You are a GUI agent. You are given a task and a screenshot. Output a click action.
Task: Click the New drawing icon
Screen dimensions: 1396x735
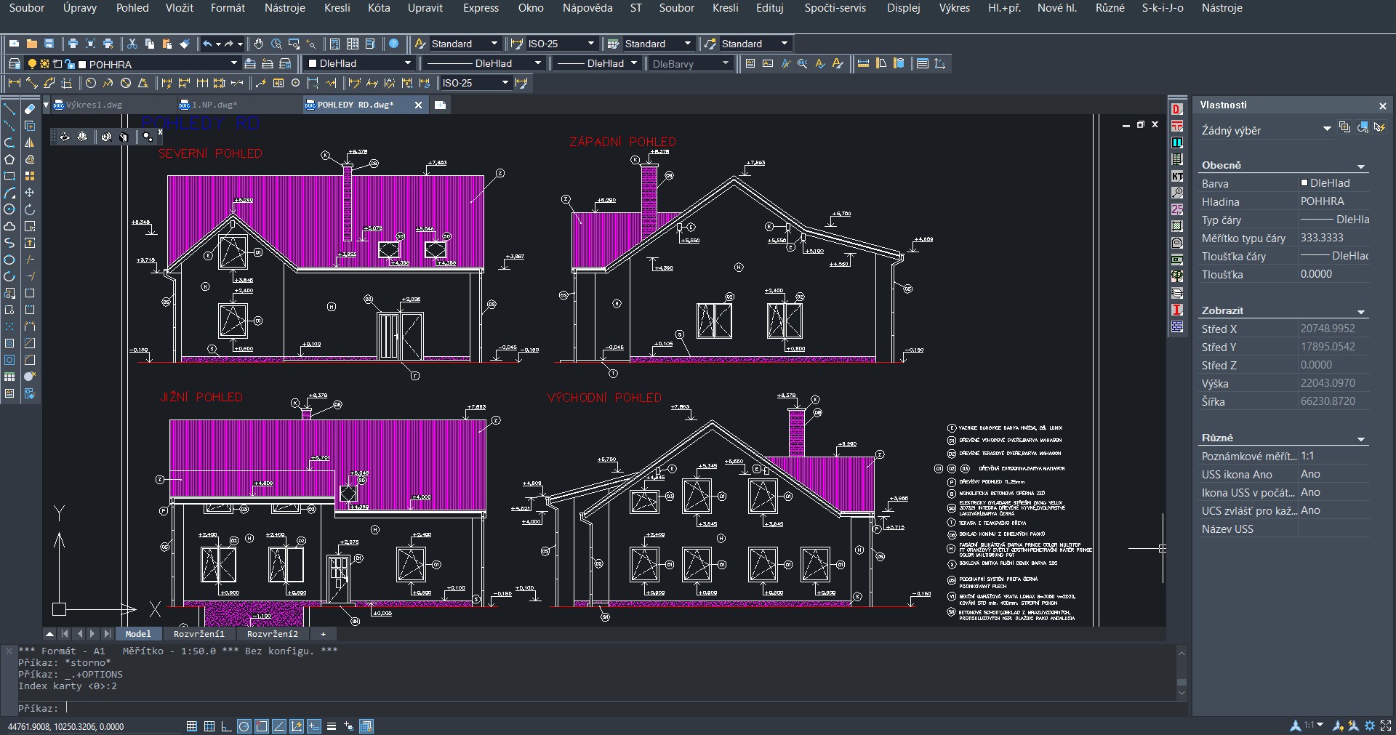click(14, 44)
